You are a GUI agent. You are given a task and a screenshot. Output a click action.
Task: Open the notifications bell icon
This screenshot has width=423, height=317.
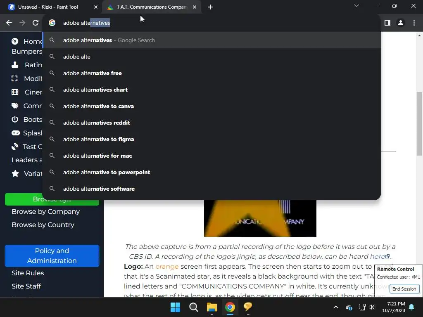(412, 307)
